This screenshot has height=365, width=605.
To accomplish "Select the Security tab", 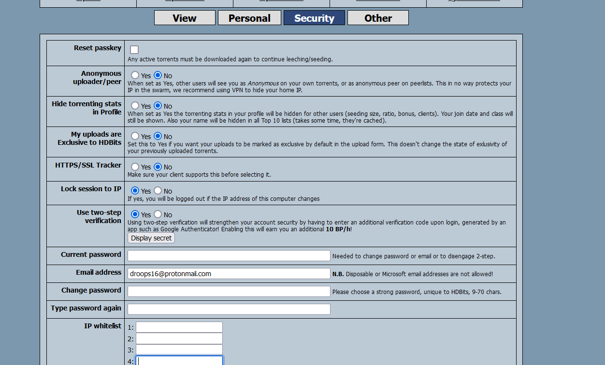I will 314,18.
